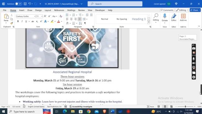The image size is (202, 114).
Task: Open Windows Start menu
Action: 3,111
